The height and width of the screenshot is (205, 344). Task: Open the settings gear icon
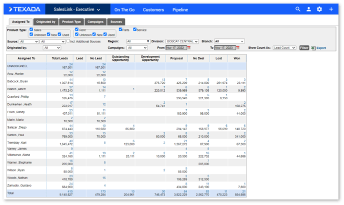click(x=319, y=9)
